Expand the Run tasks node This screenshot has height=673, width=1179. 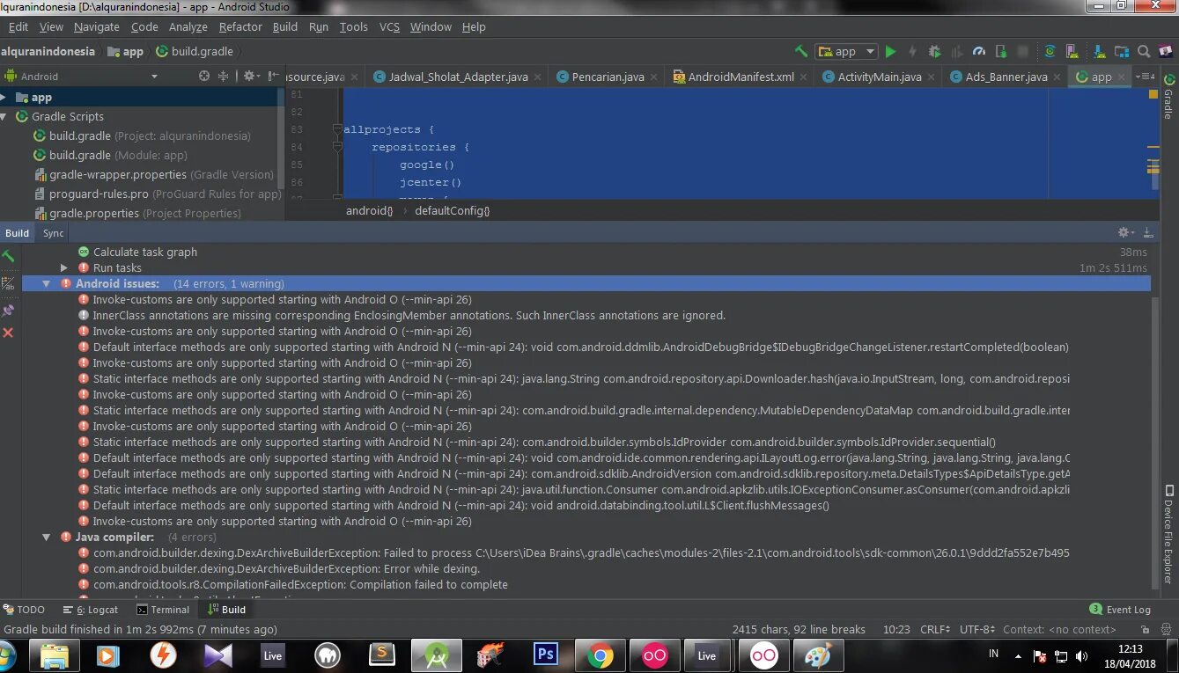pos(63,267)
